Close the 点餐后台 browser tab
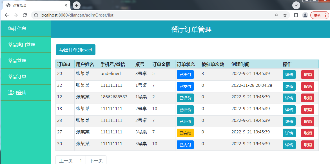Image resolution: width=330 pixels, height=164 pixels. [66, 5]
